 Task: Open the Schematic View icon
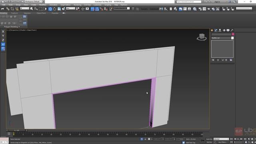coord(189,9)
